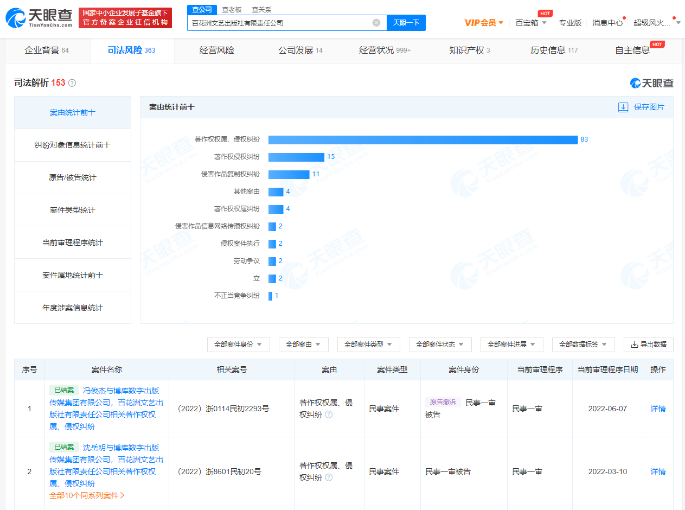The height and width of the screenshot is (510, 685).
Task: Click the official credit agency red banner
Action: (x=125, y=18)
